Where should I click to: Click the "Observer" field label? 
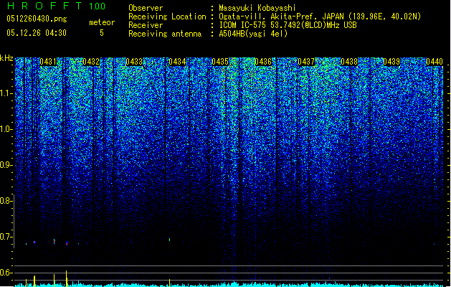146,8
